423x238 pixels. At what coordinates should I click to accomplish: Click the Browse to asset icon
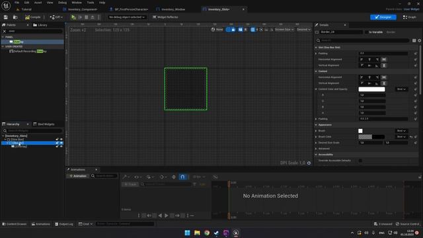tap(15, 17)
